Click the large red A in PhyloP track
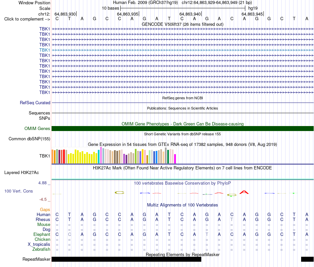The image size is (314, 267). (244, 192)
